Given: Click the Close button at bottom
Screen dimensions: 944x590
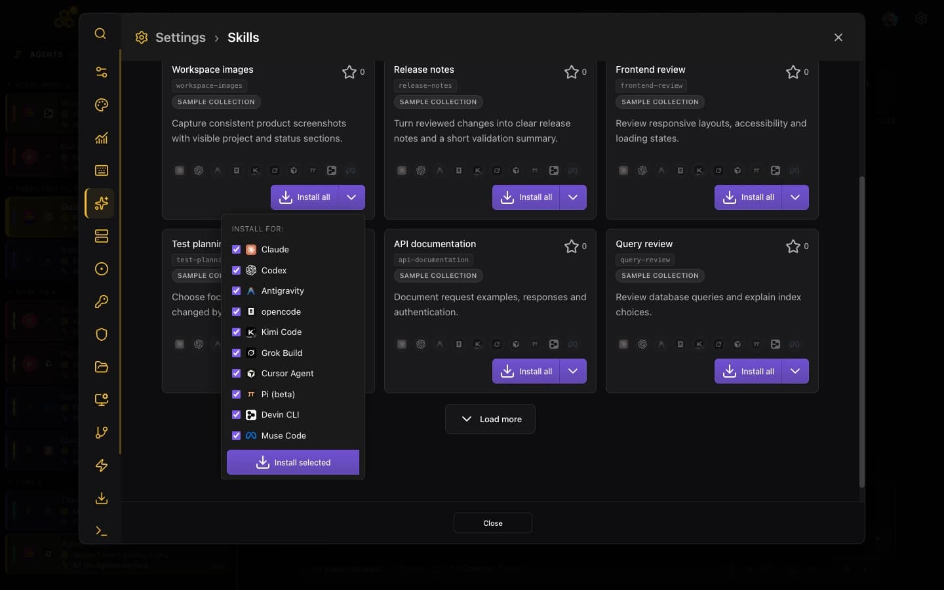Looking at the screenshot, I should click(x=493, y=523).
